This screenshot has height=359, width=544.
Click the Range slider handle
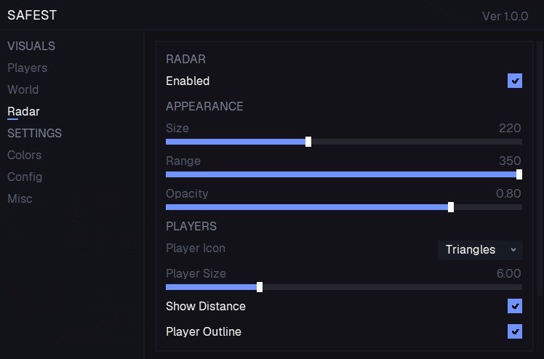tap(519, 174)
